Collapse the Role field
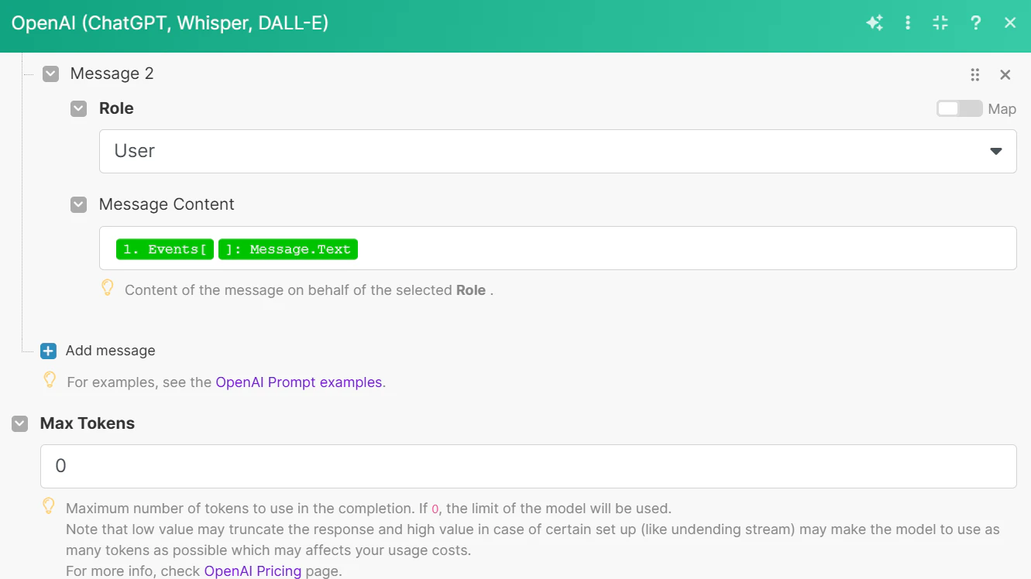 (78, 108)
